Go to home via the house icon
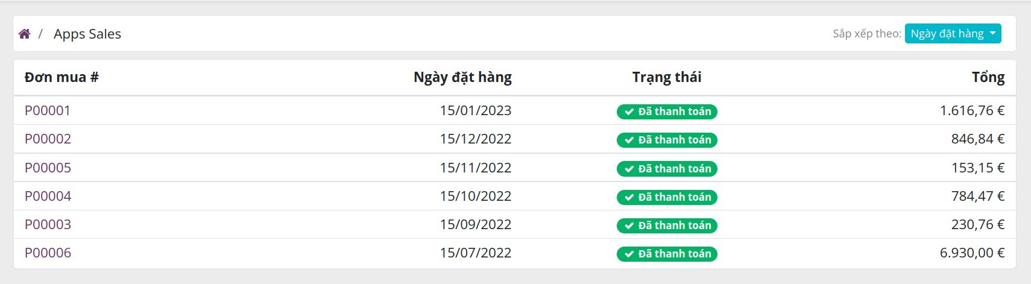Screen dimensions: 1031x284 point(24,34)
